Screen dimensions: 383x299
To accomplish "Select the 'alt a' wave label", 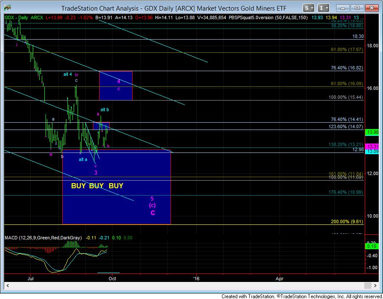I will click(x=83, y=160).
